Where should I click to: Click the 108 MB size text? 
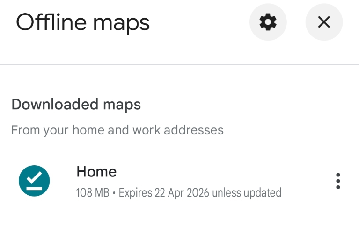(x=93, y=193)
